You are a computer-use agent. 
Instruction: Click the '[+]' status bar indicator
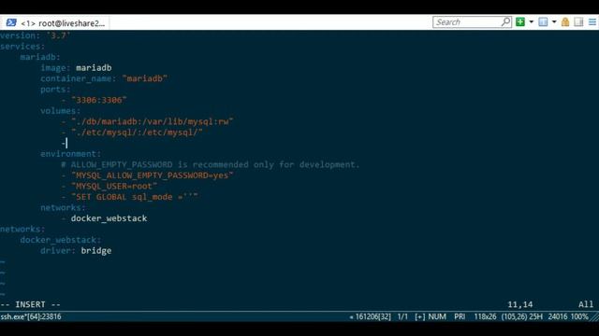point(420,316)
